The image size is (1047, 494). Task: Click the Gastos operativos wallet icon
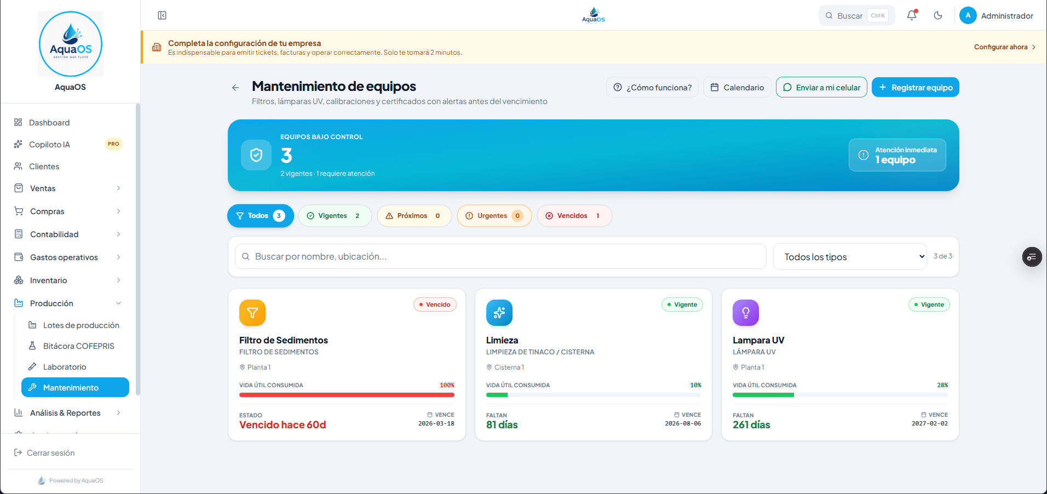(19, 257)
